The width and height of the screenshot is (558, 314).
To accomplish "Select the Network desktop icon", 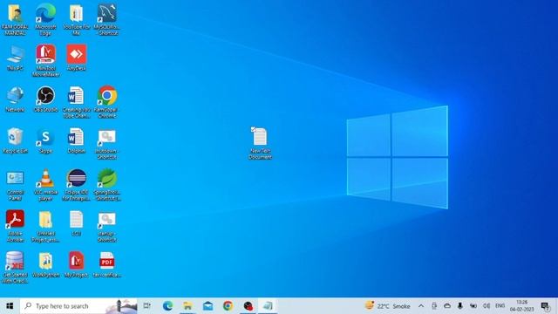I will point(15,99).
